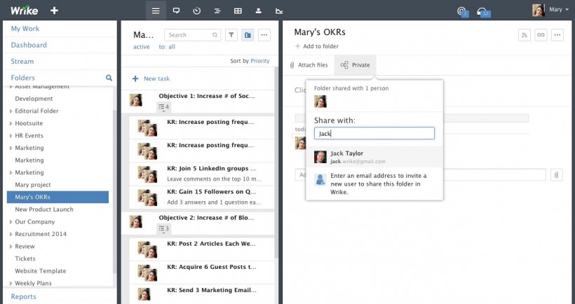Screen dimensions: 575x304
Task: Click the RSS follow icon in Mary's OKRs
Action: 525,35
